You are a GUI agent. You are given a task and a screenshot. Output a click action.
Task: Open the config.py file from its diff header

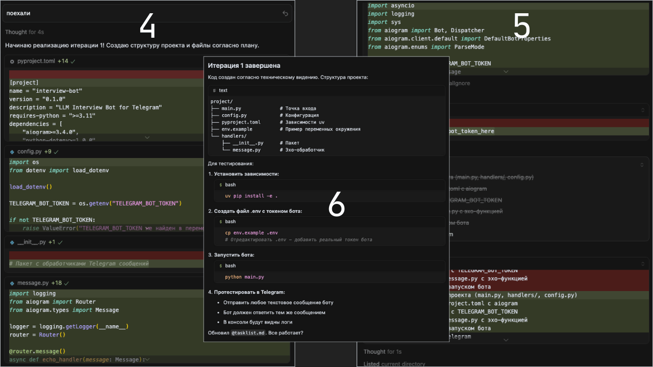(x=30, y=152)
